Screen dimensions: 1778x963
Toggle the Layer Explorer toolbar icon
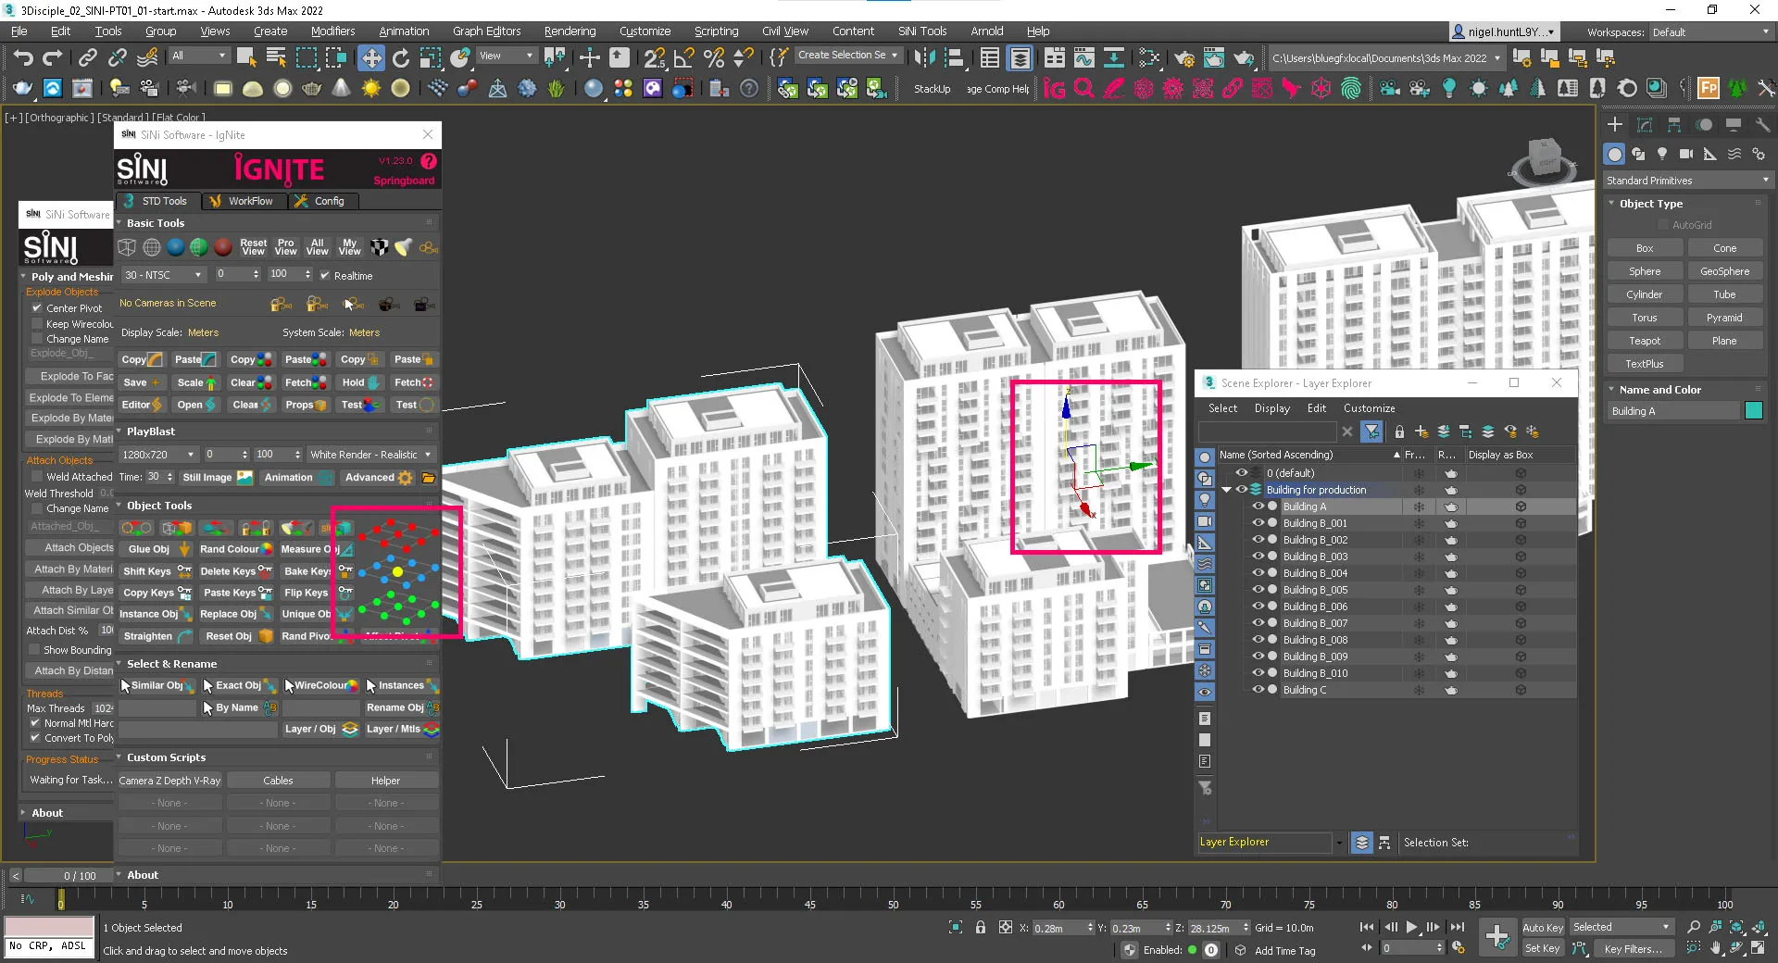click(1020, 58)
